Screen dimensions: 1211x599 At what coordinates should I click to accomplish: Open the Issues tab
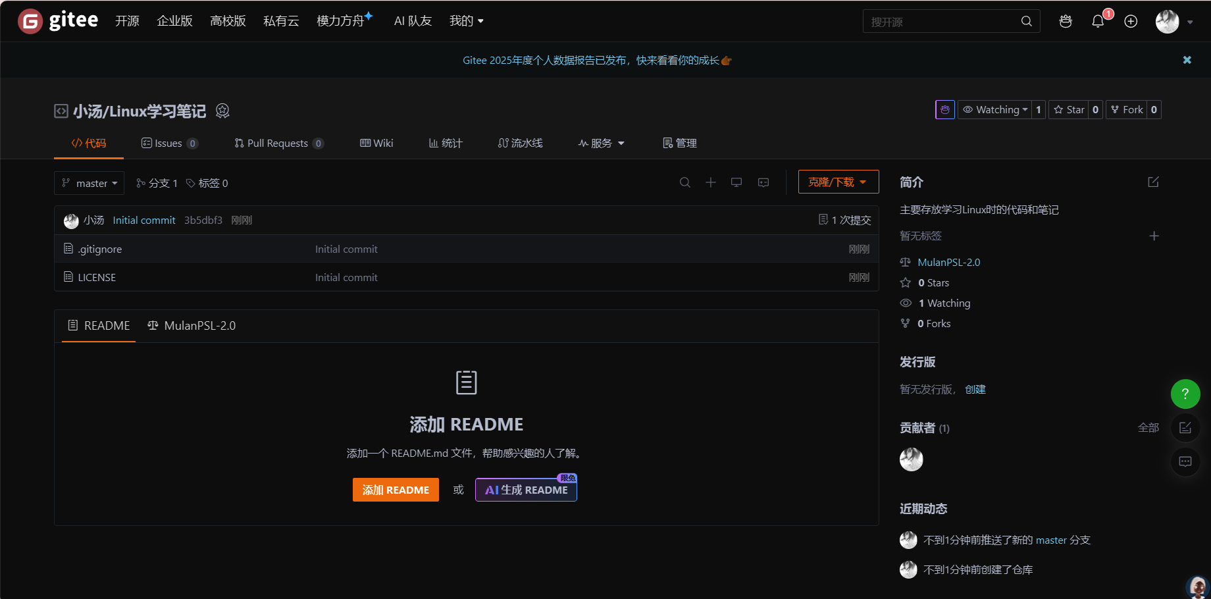click(170, 143)
